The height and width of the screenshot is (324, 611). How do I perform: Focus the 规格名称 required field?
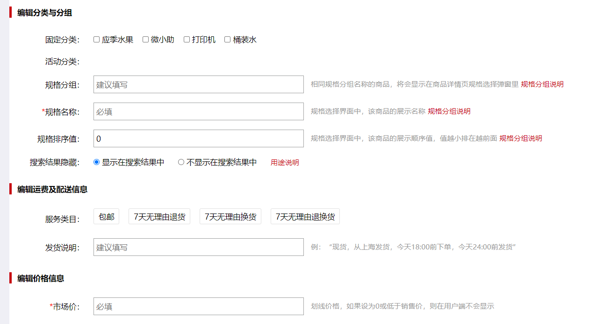pos(198,111)
